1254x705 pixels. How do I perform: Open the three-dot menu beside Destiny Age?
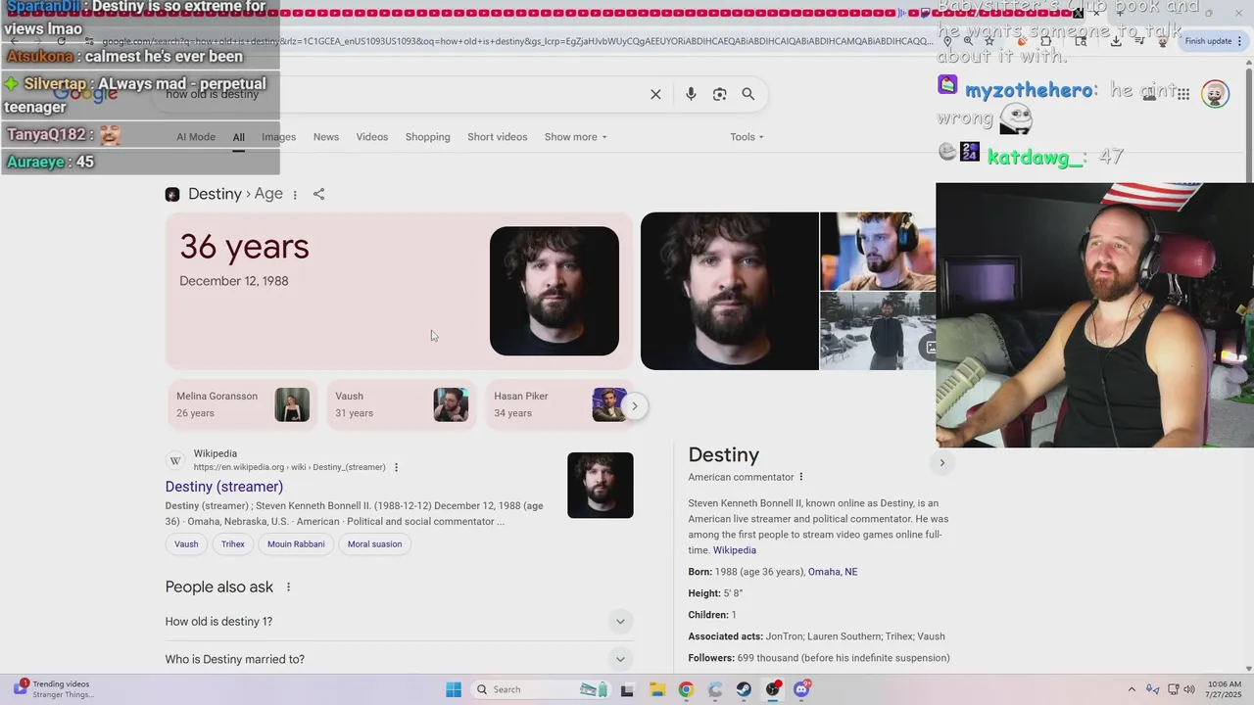tap(295, 195)
